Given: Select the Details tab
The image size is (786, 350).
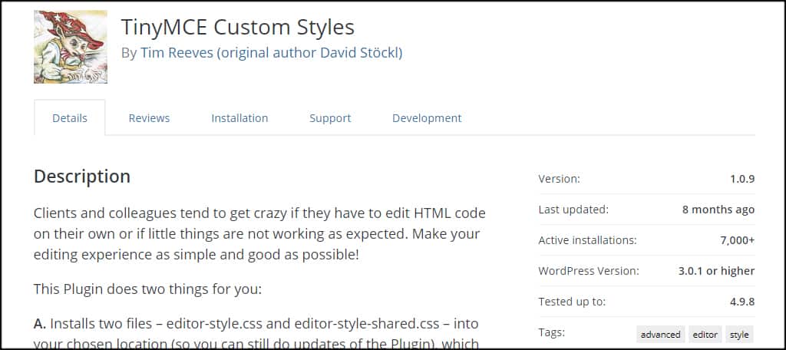Looking at the screenshot, I should [x=70, y=118].
